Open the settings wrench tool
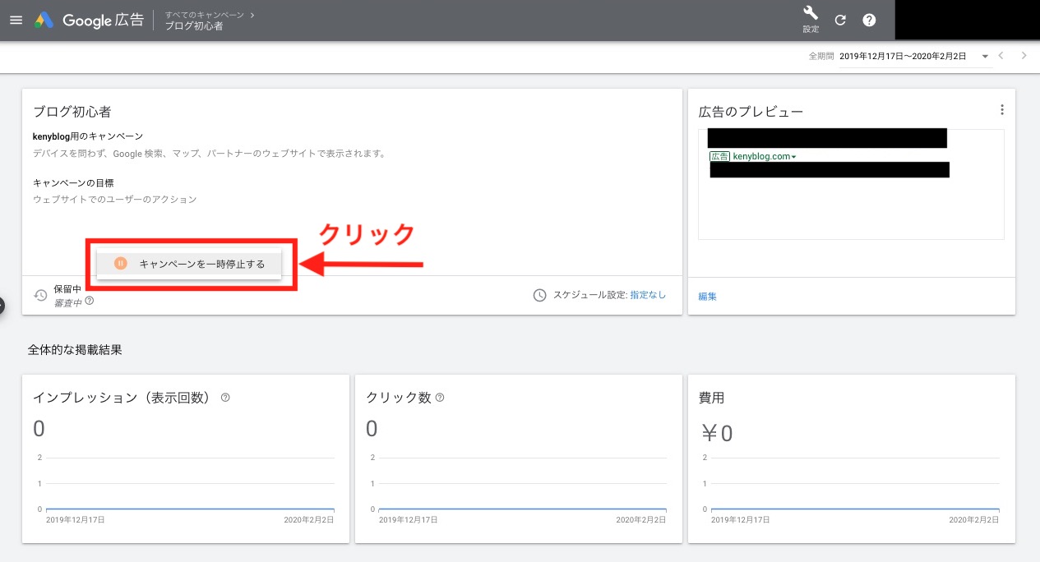The width and height of the screenshot is (1040, 562). click(x=811, y=14)
